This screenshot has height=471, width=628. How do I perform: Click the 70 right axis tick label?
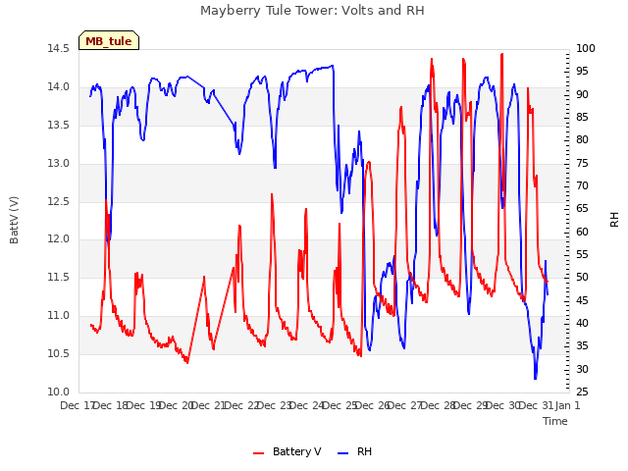point(582,185)
